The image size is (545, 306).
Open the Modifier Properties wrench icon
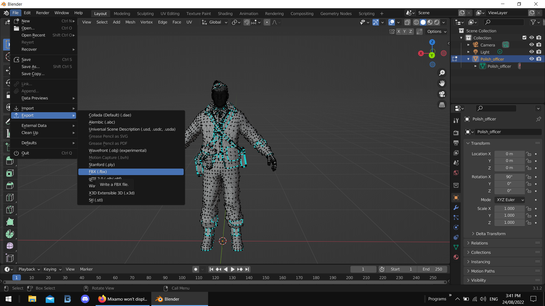point(456,208)
